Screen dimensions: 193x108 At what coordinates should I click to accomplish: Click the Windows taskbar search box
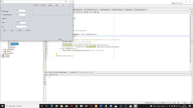coord(22,106)
